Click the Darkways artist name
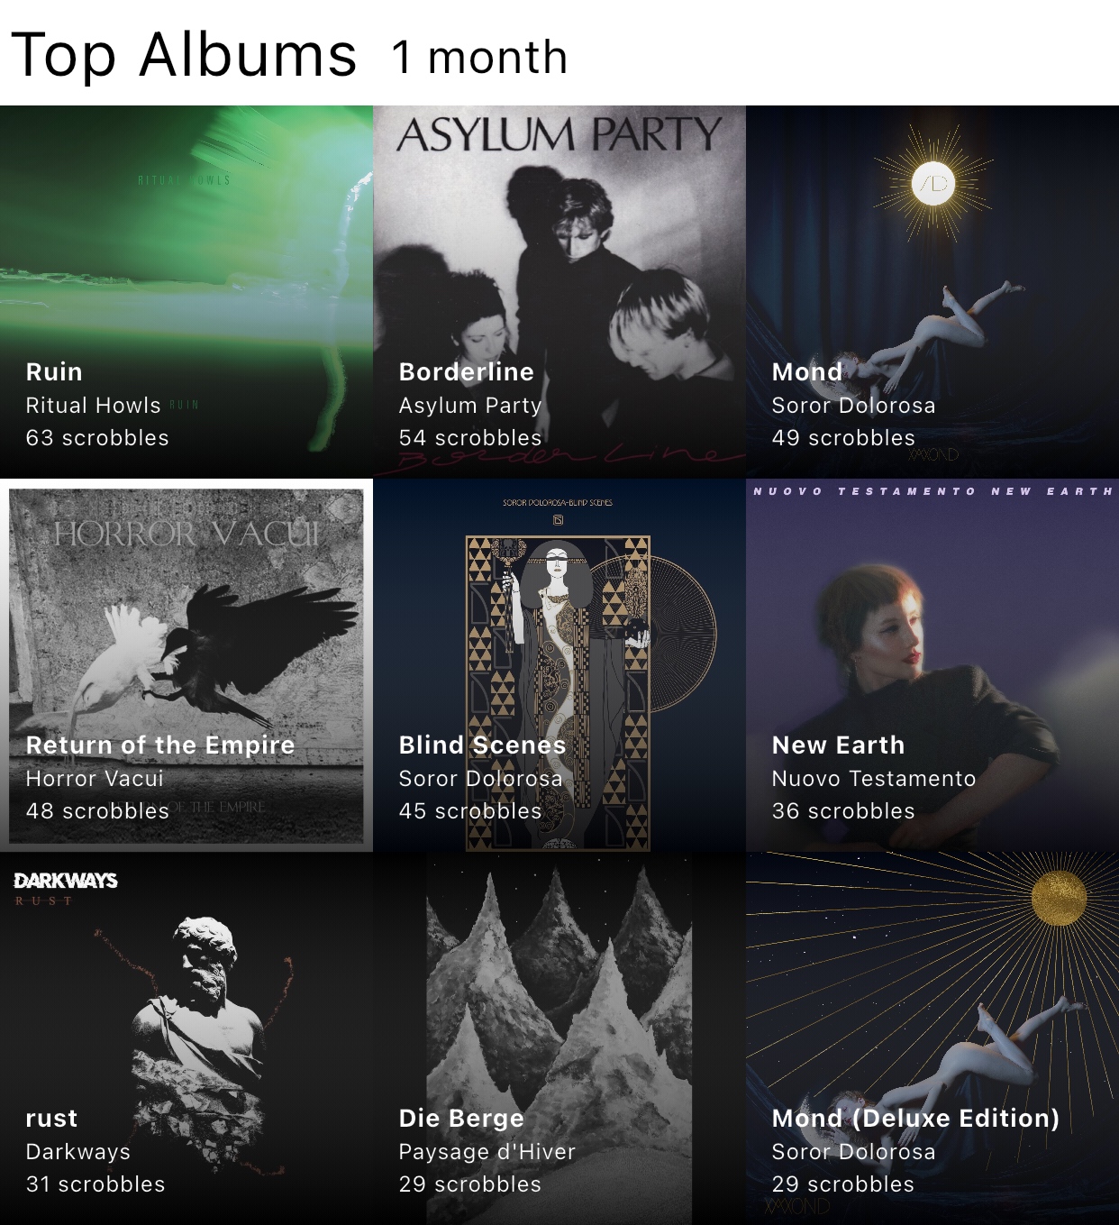Viewport: 1119px width, 1225px height. (x=78, y=1152)
